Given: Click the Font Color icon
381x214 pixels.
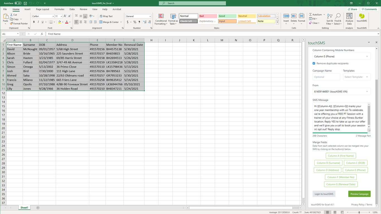Looking at the screenshot, I should coord(66,22).
